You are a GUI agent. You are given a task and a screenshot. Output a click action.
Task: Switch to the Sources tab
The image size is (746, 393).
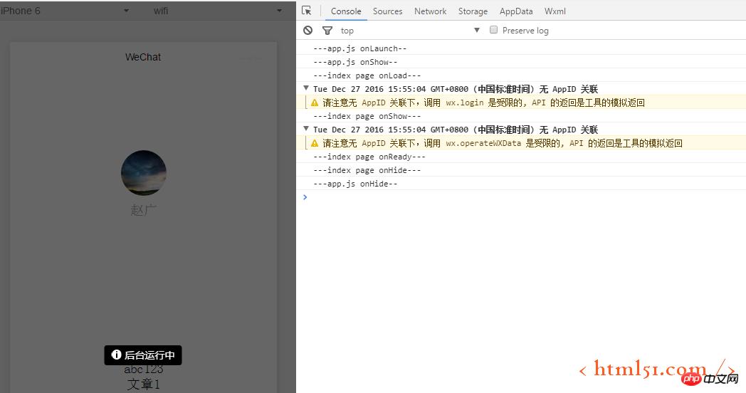tap(387, 11)
